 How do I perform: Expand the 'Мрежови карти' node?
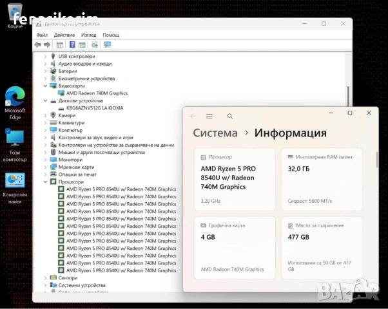click(x=45, y=167)
